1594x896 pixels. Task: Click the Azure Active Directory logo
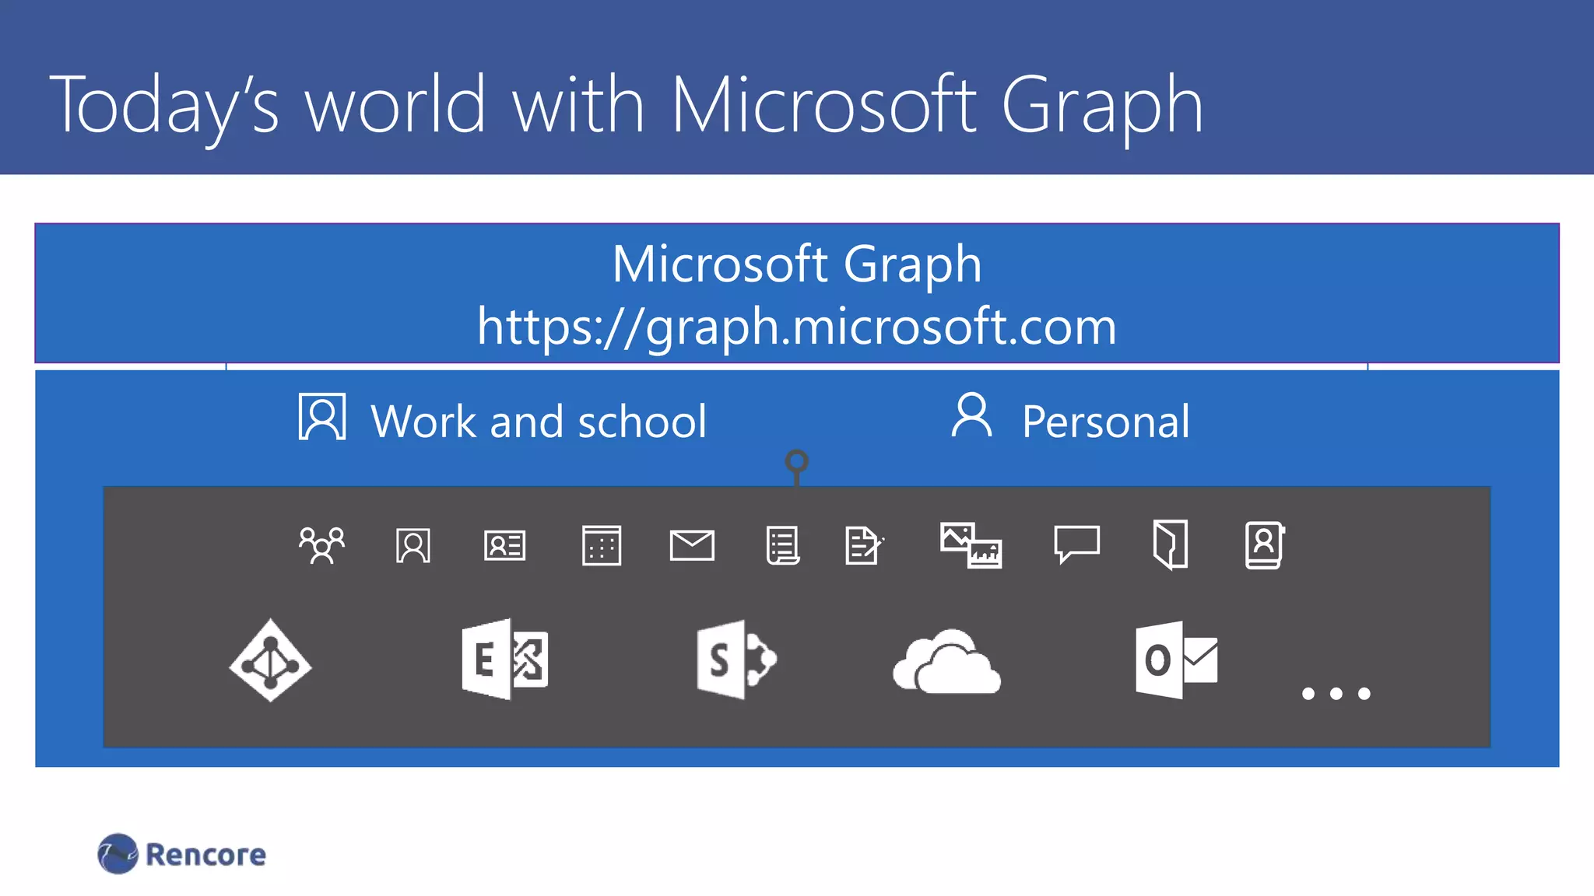(270, 660)
